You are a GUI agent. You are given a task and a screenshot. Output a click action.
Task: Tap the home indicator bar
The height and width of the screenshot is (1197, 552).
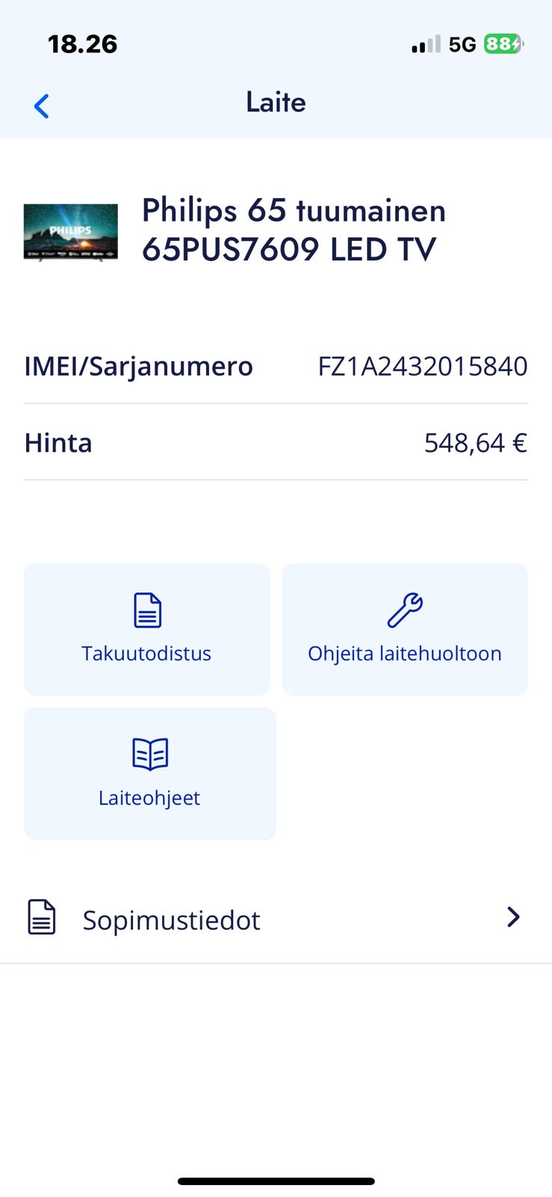pyautogui.click(x=276, y=1181)
